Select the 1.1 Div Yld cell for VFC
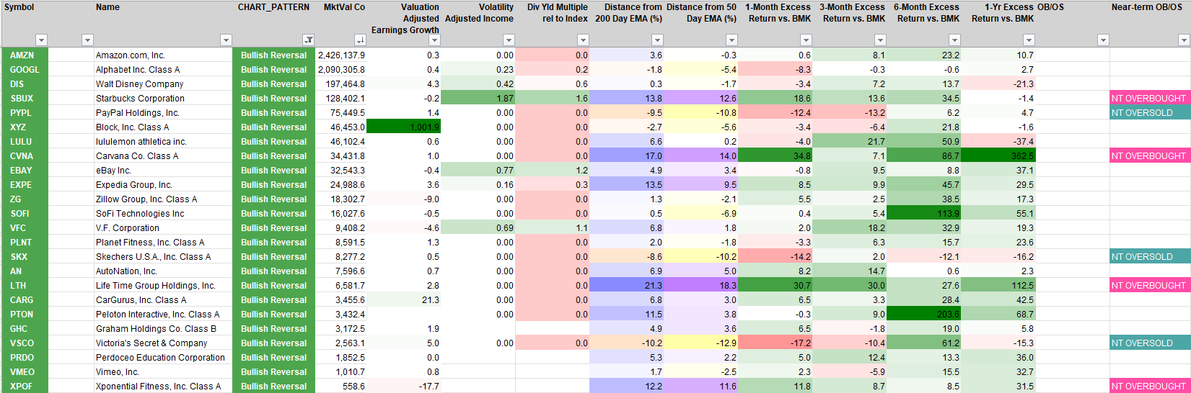The image size is (1191, 393). pyautogui.click(x=553, y=228)
